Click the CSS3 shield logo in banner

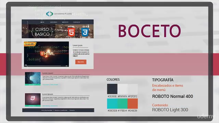tap(85, 31)
